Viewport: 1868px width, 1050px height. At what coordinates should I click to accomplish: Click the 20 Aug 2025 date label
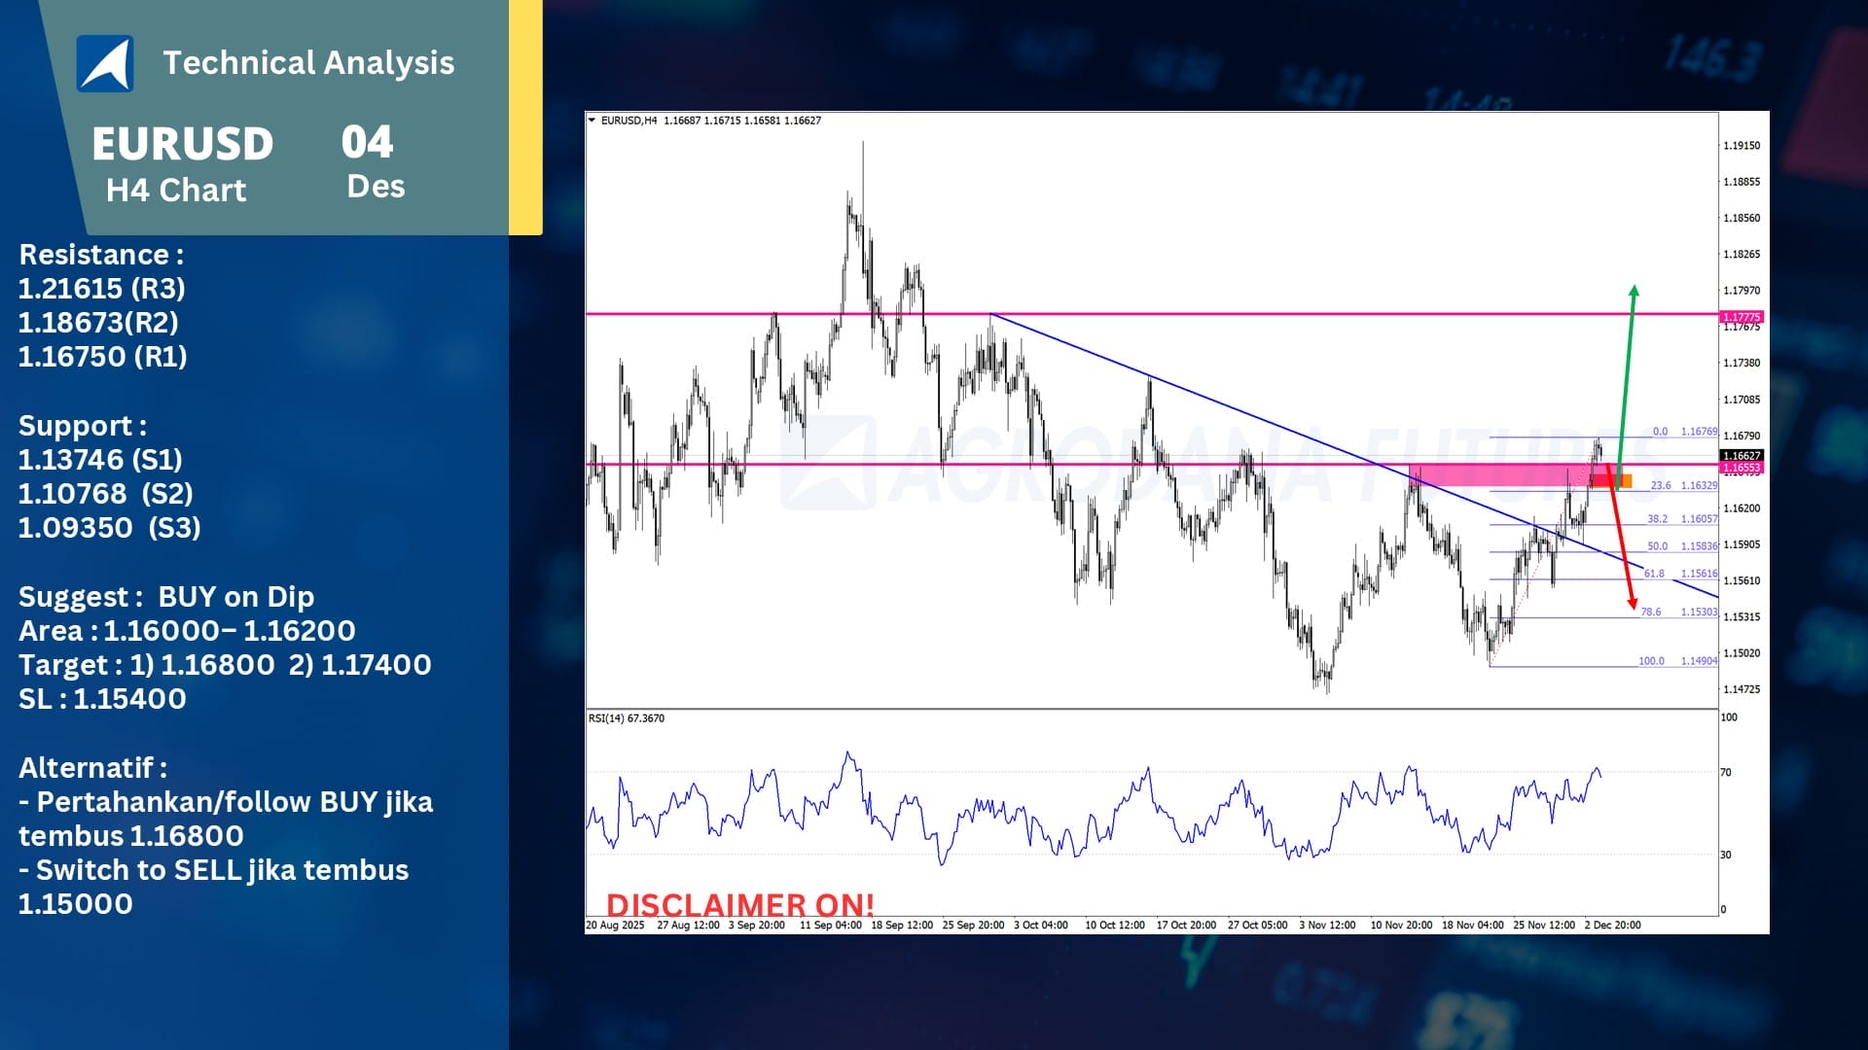tap(615, 926)
